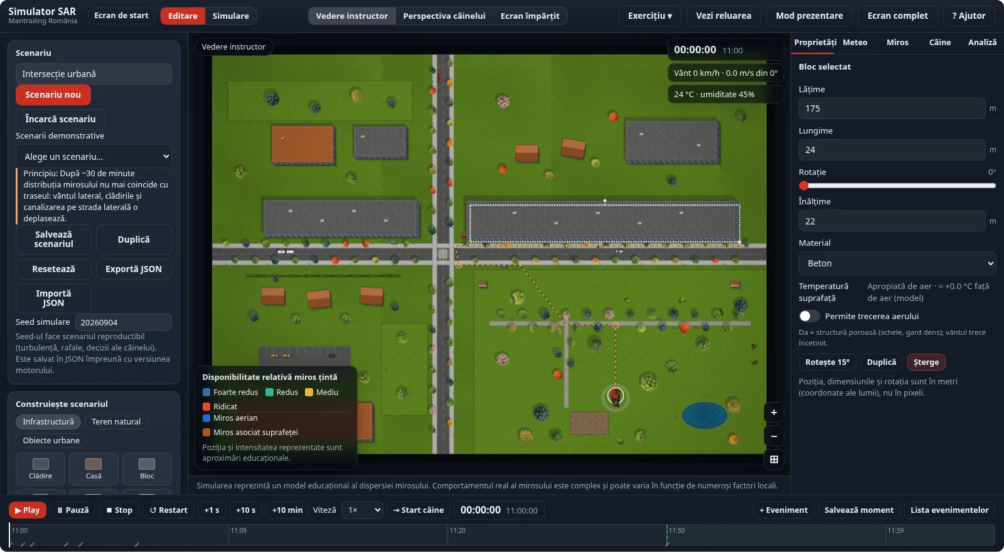The height and width of the screenshot is (553, 1004).
Task: Click the Șterge button for selected block
Action: (926, 362)
